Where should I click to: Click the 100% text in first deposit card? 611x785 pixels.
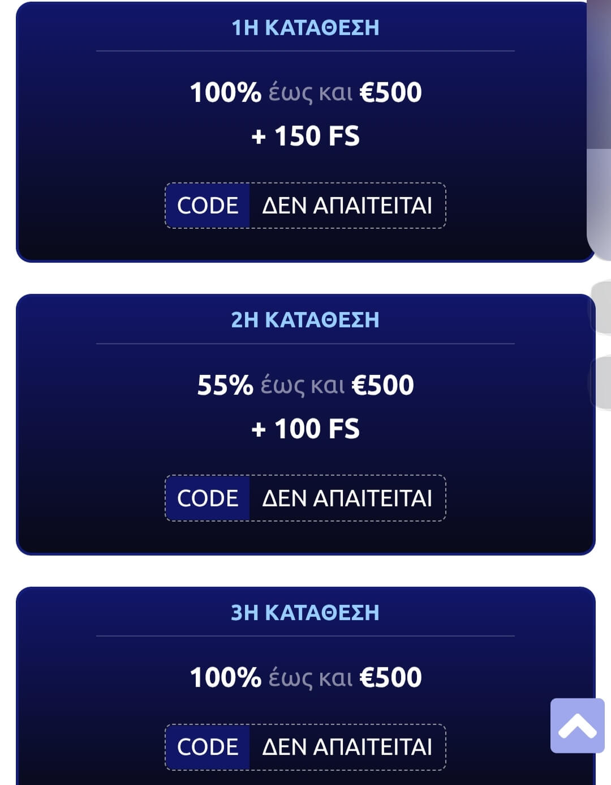point(225,92)
